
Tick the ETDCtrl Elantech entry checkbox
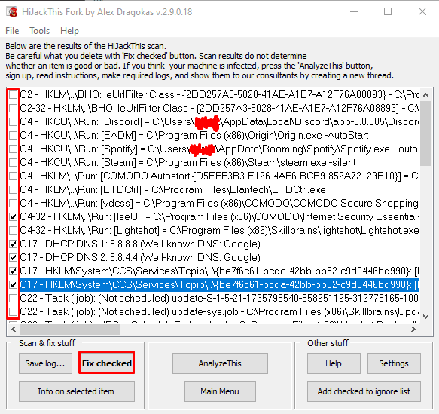(x=13, y=190)
